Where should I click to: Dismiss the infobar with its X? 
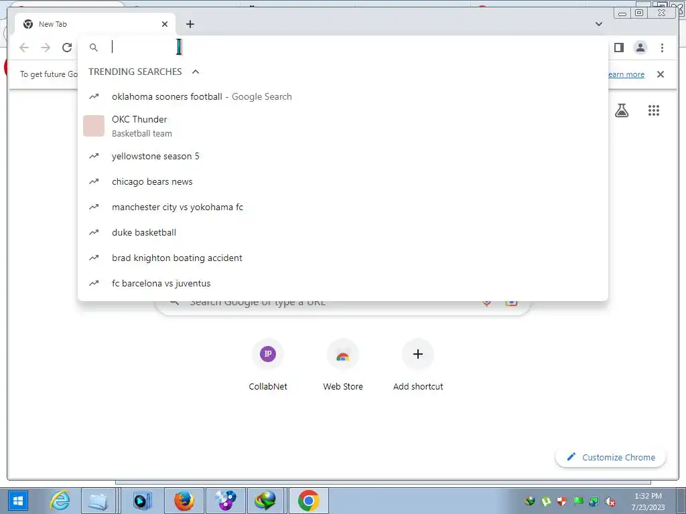(x=660, y=74)
